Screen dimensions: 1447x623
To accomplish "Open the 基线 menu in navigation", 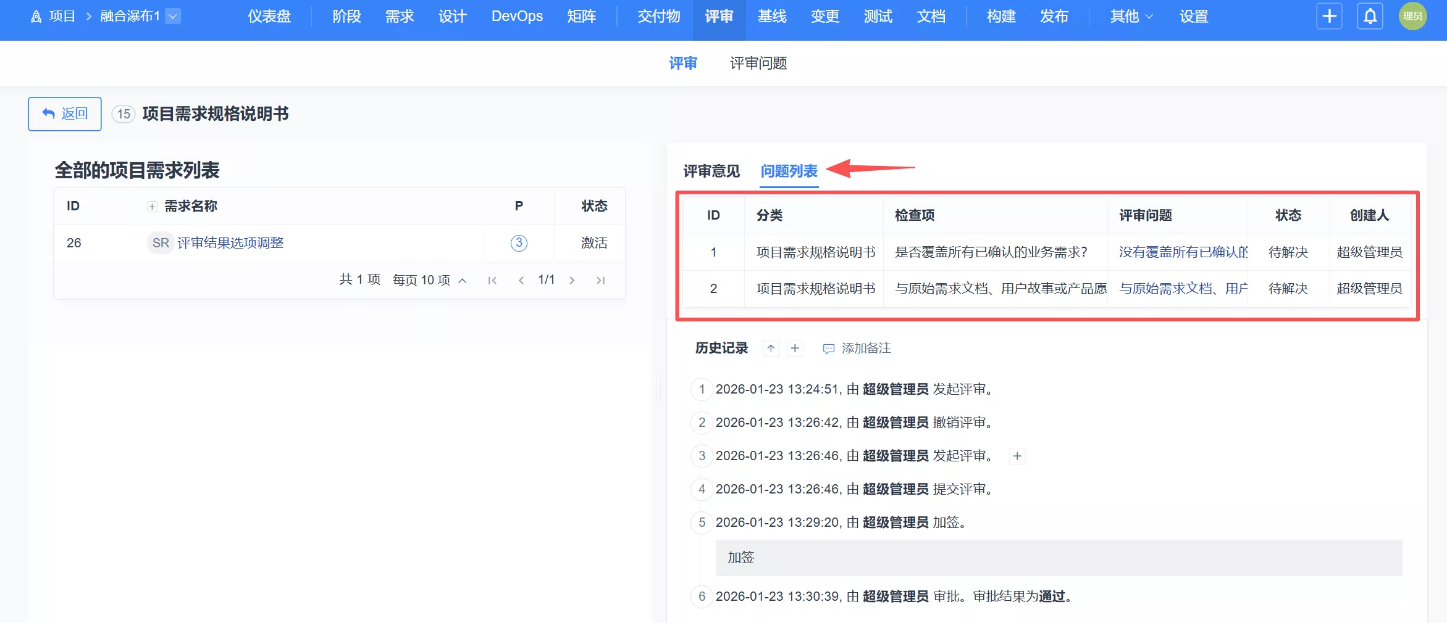I will point(772,16).
